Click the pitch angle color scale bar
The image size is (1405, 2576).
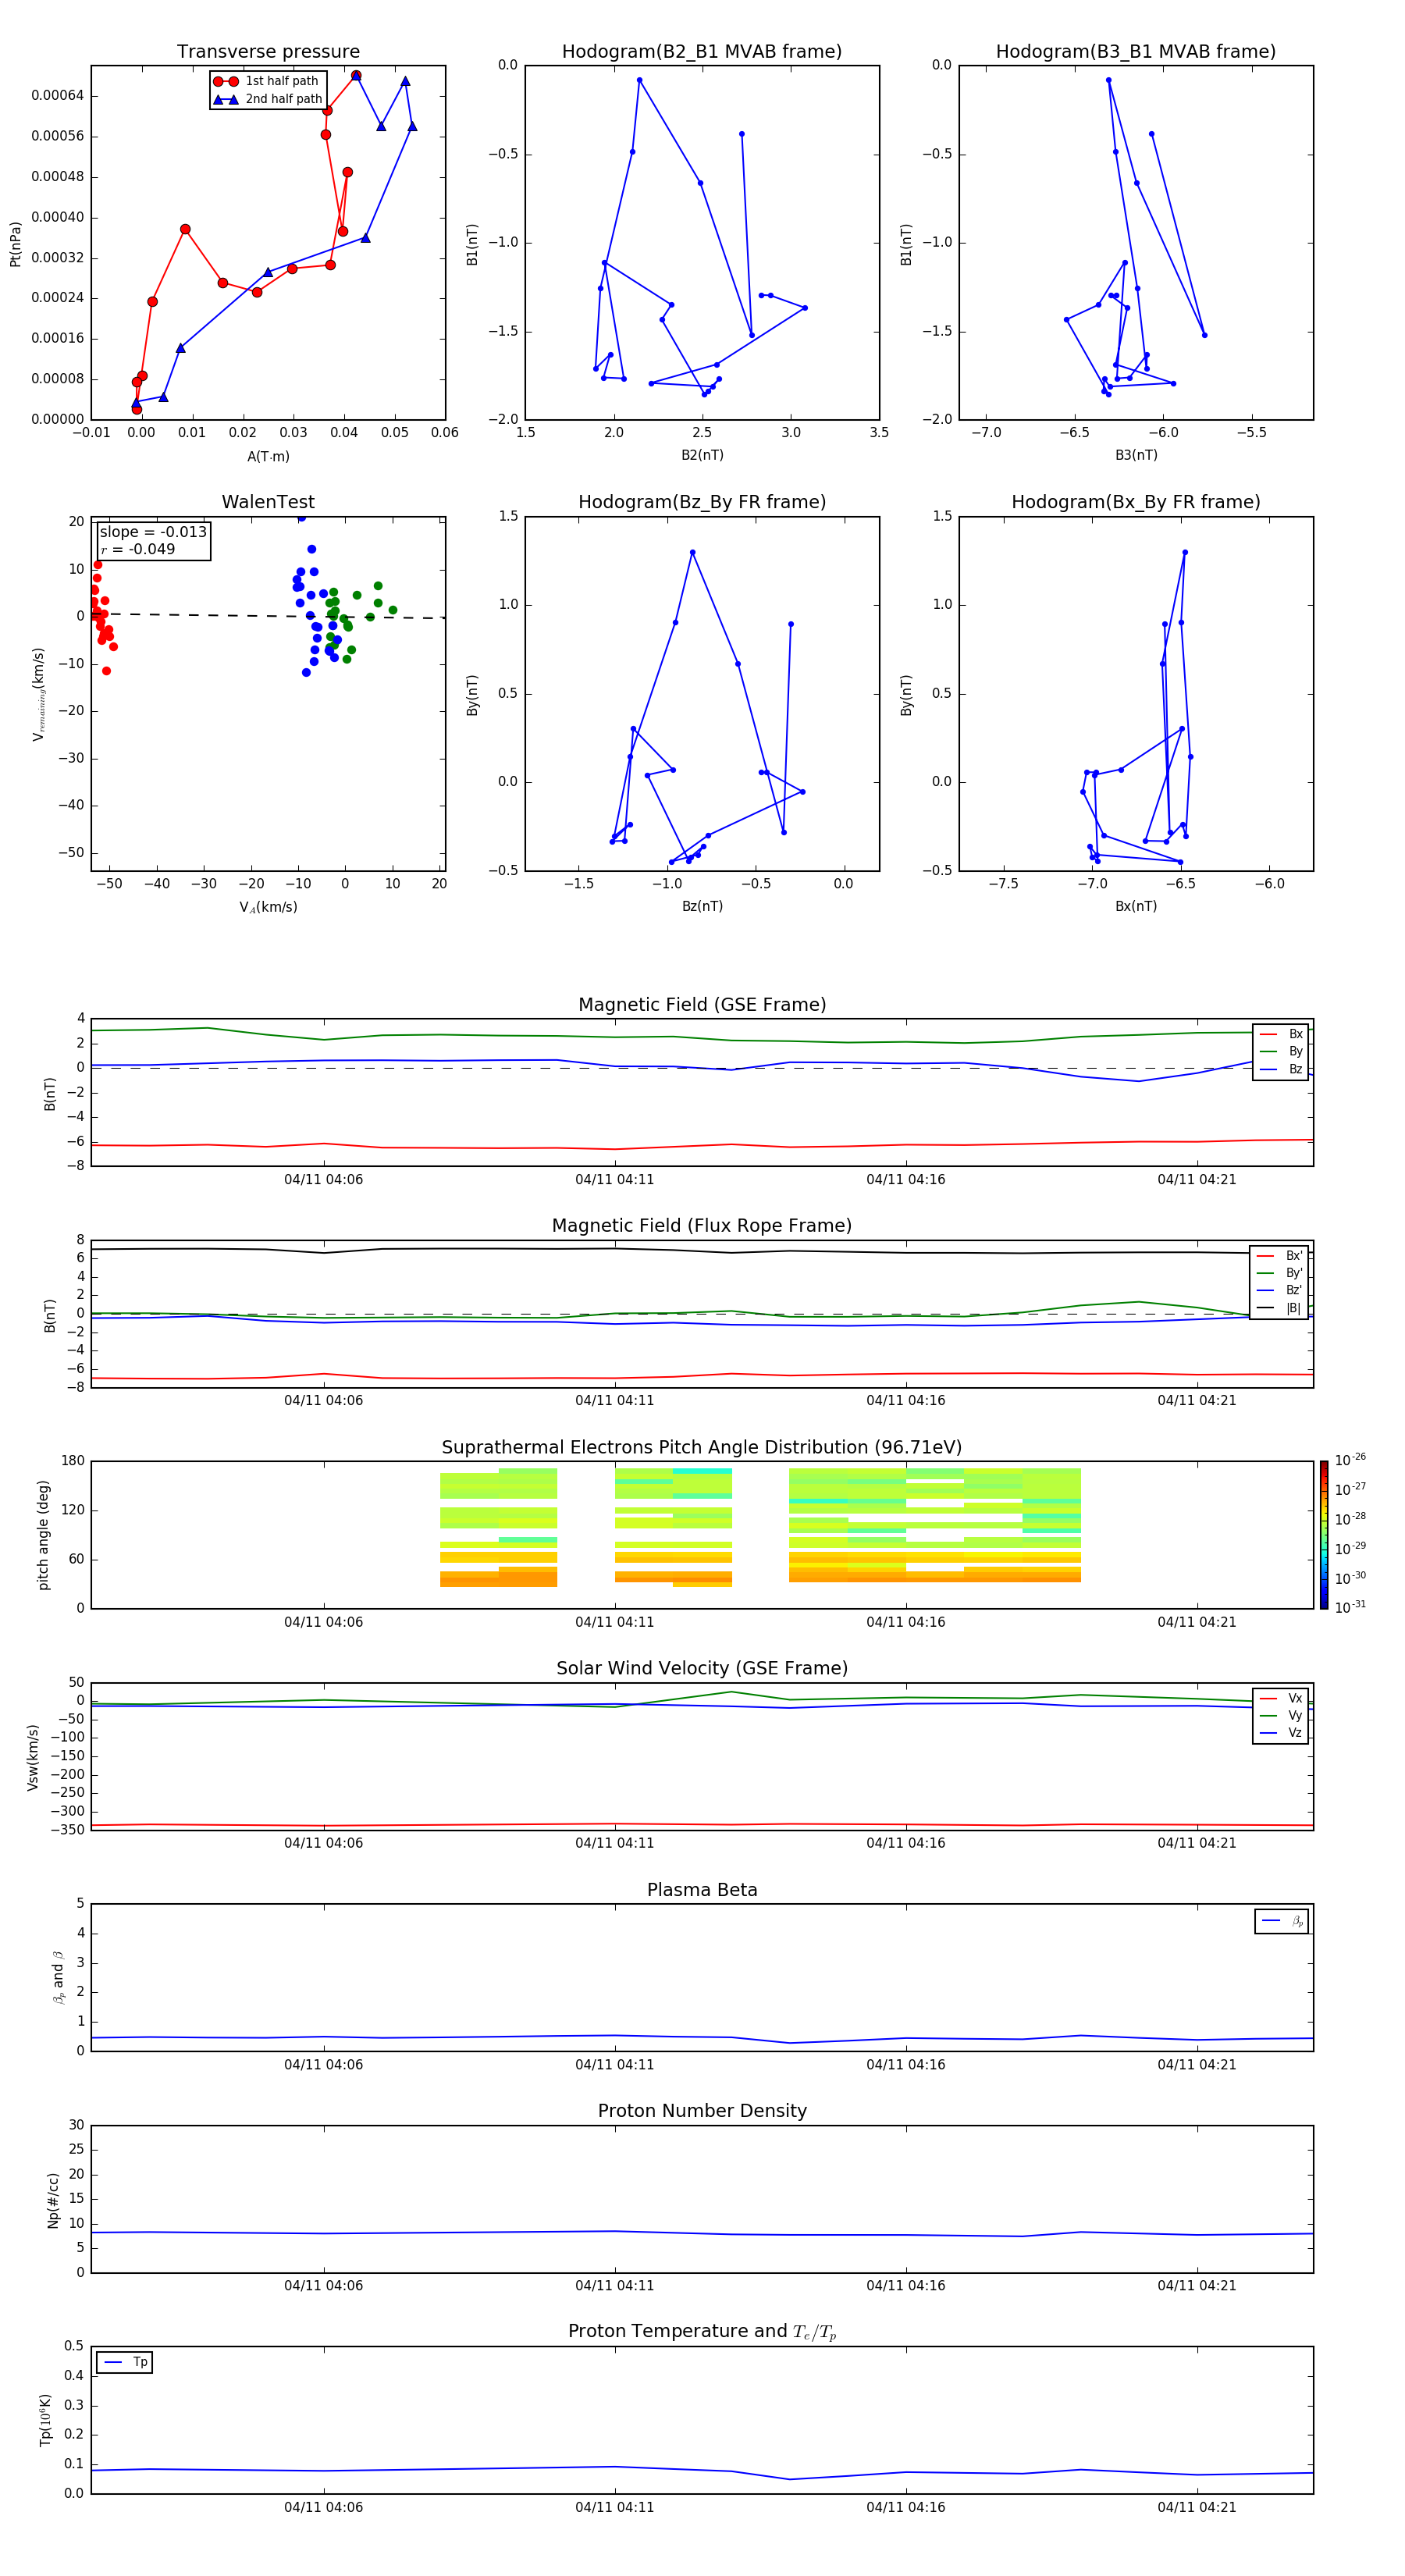coord(1324,1535)
